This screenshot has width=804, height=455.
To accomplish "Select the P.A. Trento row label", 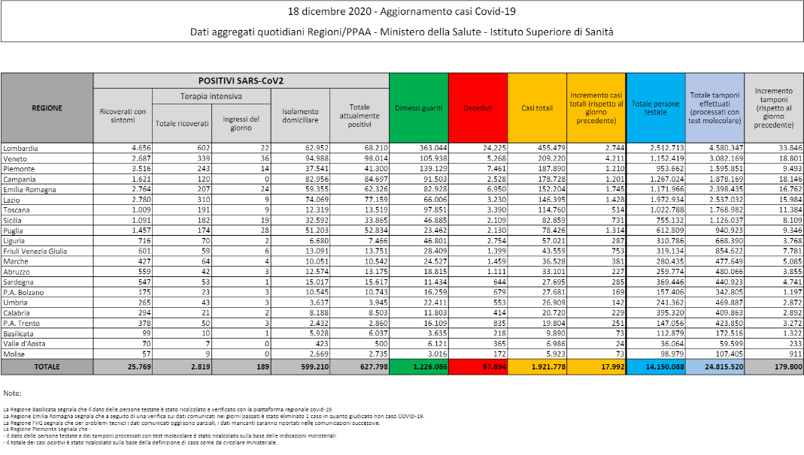I will (22, 323).
